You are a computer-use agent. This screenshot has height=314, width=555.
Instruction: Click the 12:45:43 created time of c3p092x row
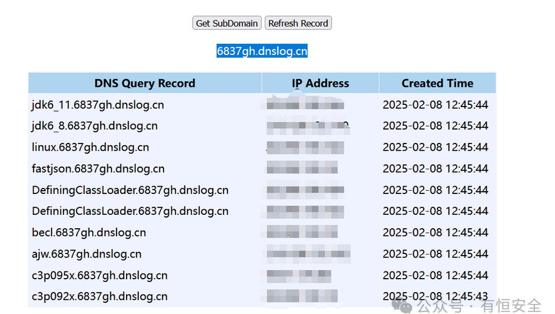coord(435,296)
